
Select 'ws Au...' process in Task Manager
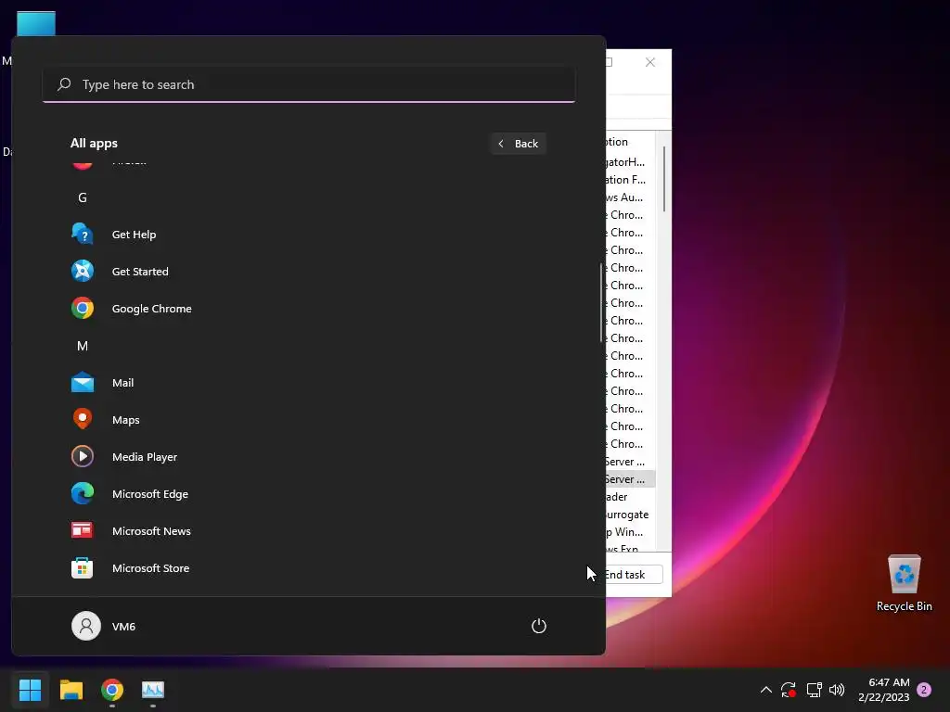(x=630, y=197)
